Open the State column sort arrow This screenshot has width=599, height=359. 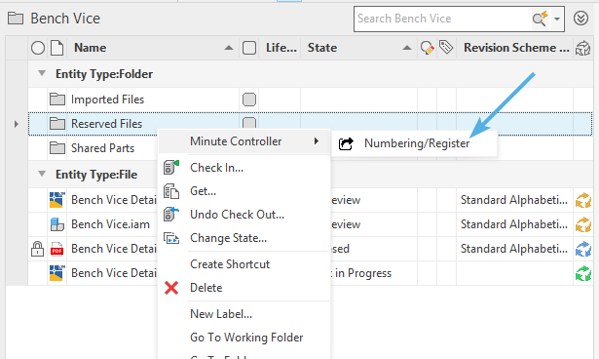tap(407, 48)
